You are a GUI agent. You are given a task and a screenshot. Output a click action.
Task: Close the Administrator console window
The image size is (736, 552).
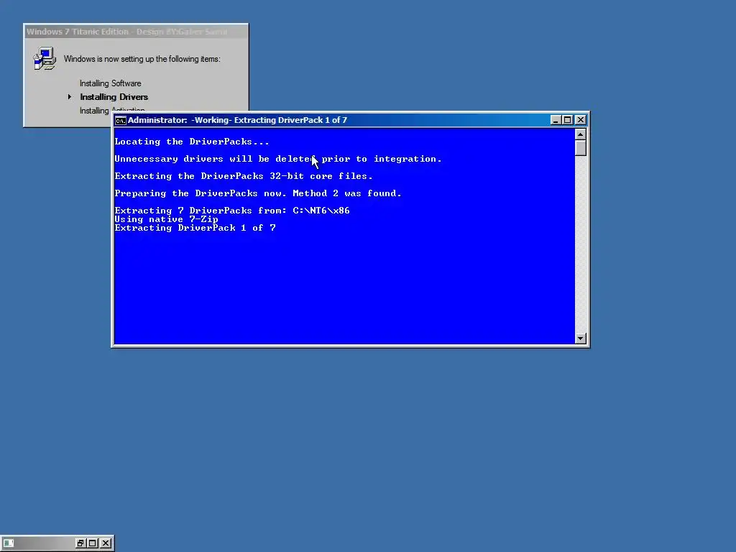pos(581,120)
